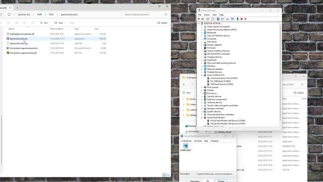Select Keyboards category in Device Manager
The height and width of the screenshot is (182, 323).
pos(212,60)
